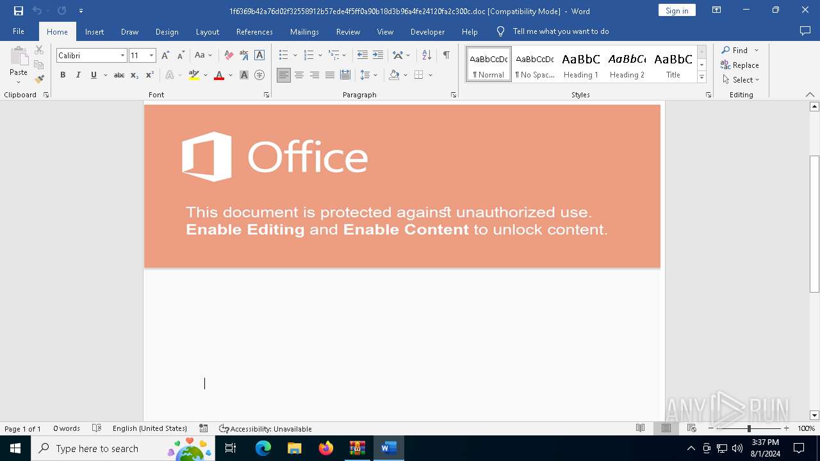820x461 pixels.
Task: Switch to the Mailings tab
Action: pyautogui.click(x=304, y=31)
